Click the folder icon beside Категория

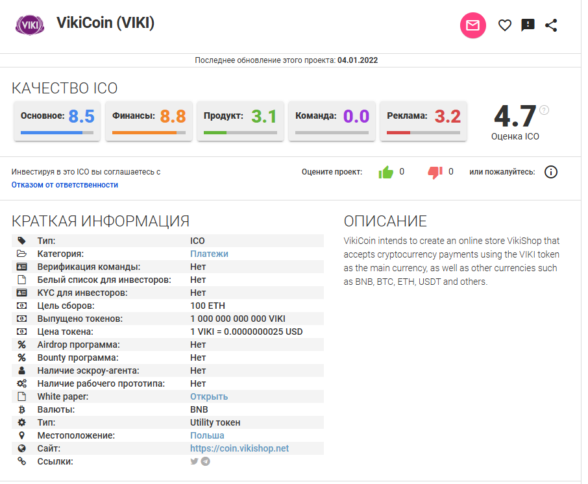22,254
